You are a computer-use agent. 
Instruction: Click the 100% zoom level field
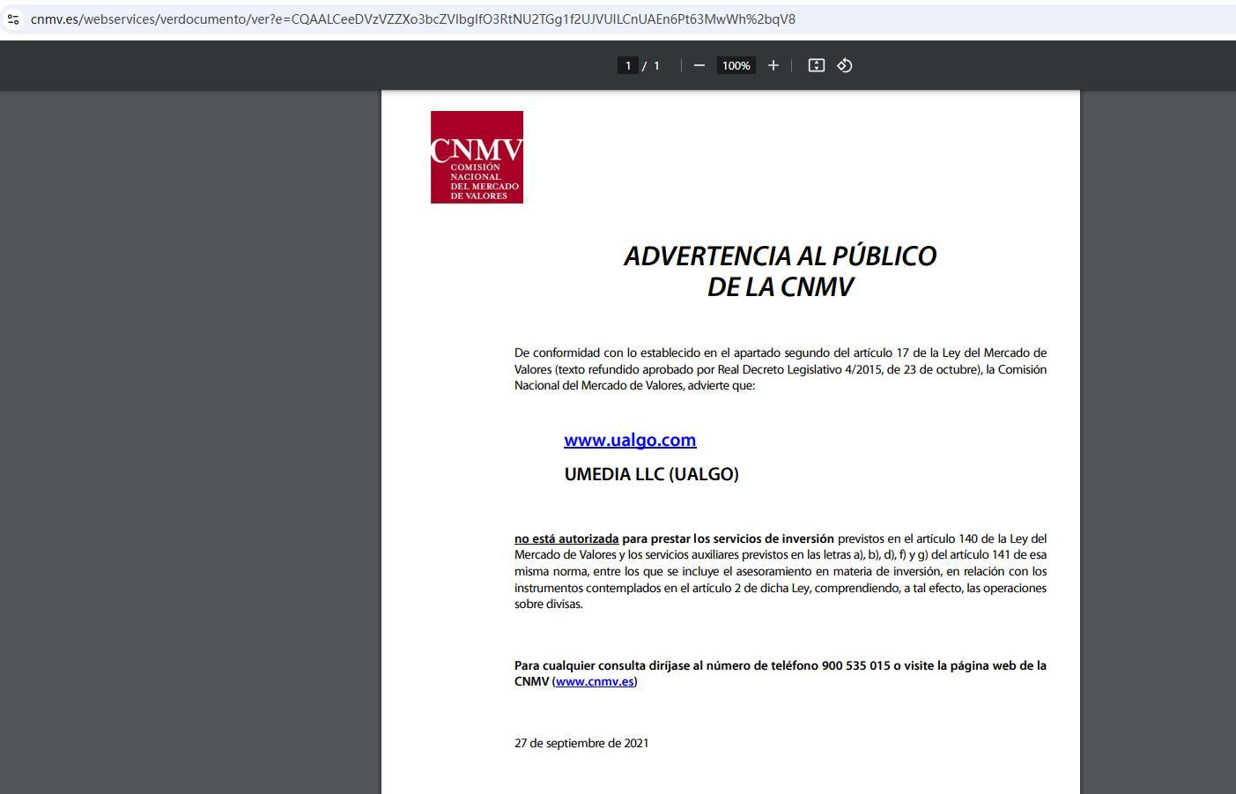click(736, 65)
